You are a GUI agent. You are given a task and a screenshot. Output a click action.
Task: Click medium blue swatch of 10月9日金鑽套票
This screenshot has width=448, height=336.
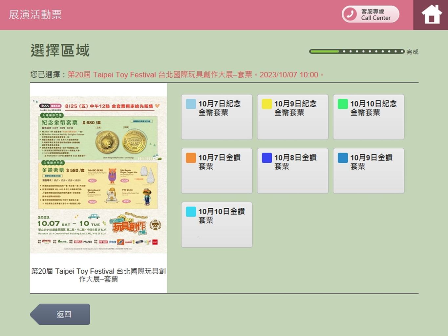[343, 158]
